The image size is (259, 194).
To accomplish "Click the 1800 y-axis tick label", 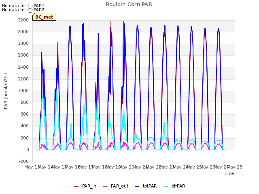I will click(23, 43).
